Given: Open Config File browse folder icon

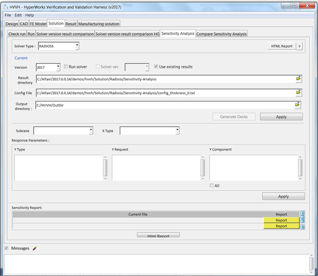Looking at the screenshot, I should (x=298, y=92).
